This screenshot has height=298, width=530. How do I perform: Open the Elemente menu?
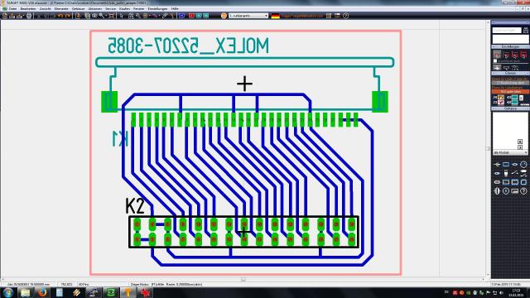click(61, 9)
